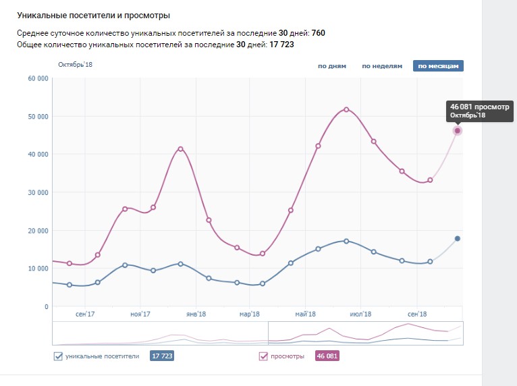517x386 pixels.
Task: Click the October'18 blue visitors data point
Action: click(x=458, y=239)
